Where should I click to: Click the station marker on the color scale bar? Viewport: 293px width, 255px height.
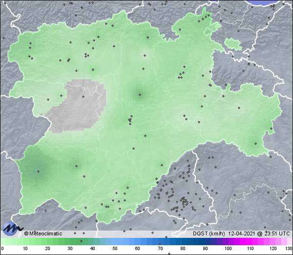click(81, 241)
